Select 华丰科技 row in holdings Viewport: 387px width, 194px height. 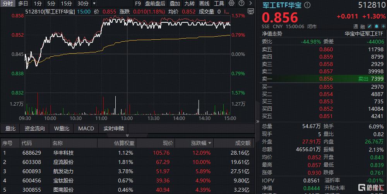[x=127, y=153]
